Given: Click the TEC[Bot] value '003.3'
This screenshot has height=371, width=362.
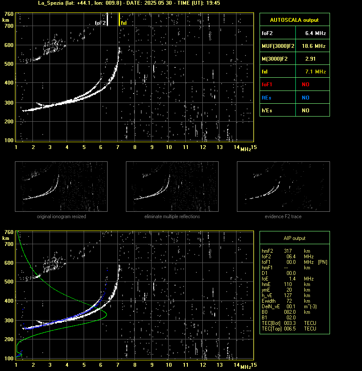Looking at the screenshot, I should (290, 323).
